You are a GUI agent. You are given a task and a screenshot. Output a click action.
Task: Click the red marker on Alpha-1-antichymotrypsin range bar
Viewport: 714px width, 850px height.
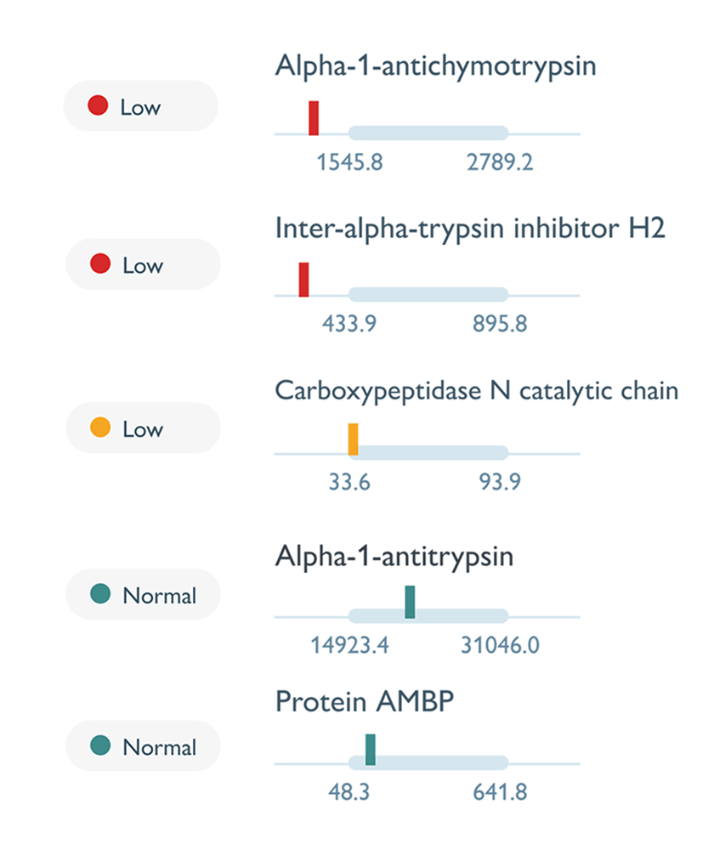point(314,118)
